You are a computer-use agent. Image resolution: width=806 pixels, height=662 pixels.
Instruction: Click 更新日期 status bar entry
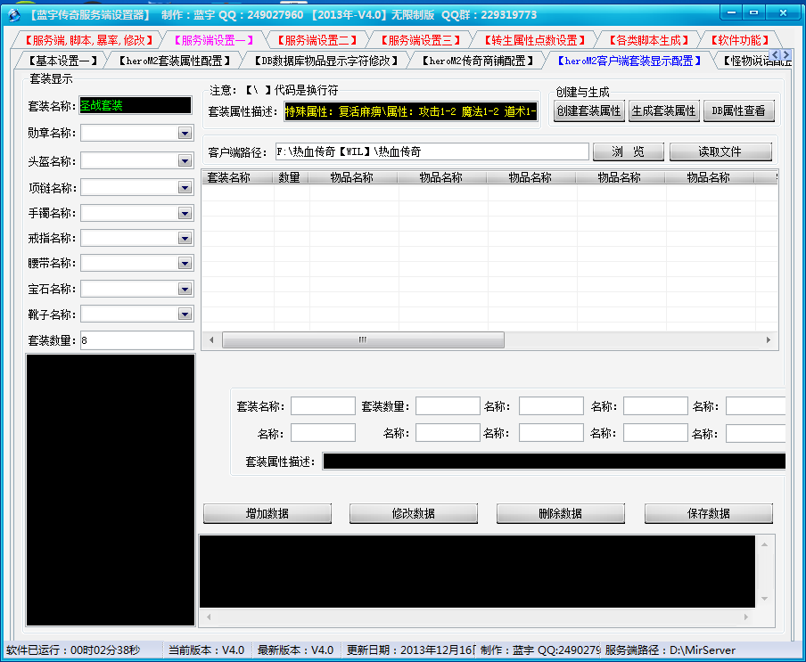(410, 650)
